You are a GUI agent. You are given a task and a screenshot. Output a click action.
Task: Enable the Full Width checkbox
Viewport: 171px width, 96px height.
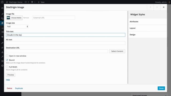click(7, 67)
